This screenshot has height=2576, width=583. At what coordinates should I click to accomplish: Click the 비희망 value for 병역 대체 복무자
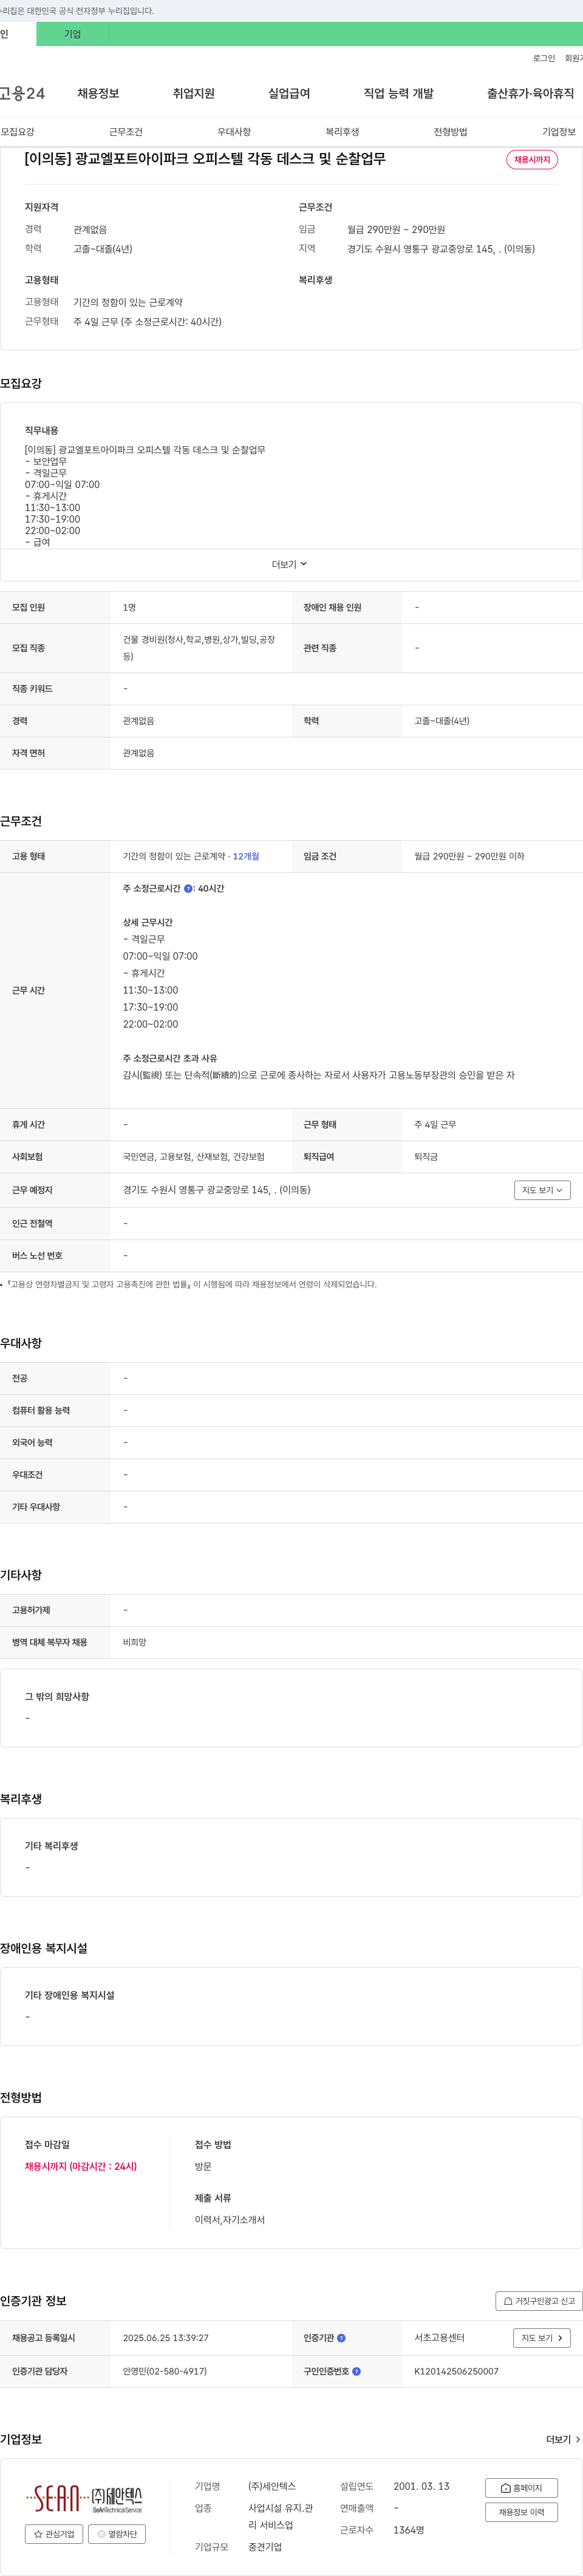click(x=135, y=1642)
